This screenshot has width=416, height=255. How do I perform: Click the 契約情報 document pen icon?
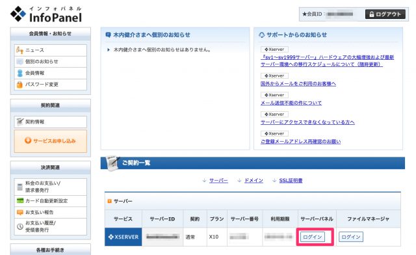point(20,122)
